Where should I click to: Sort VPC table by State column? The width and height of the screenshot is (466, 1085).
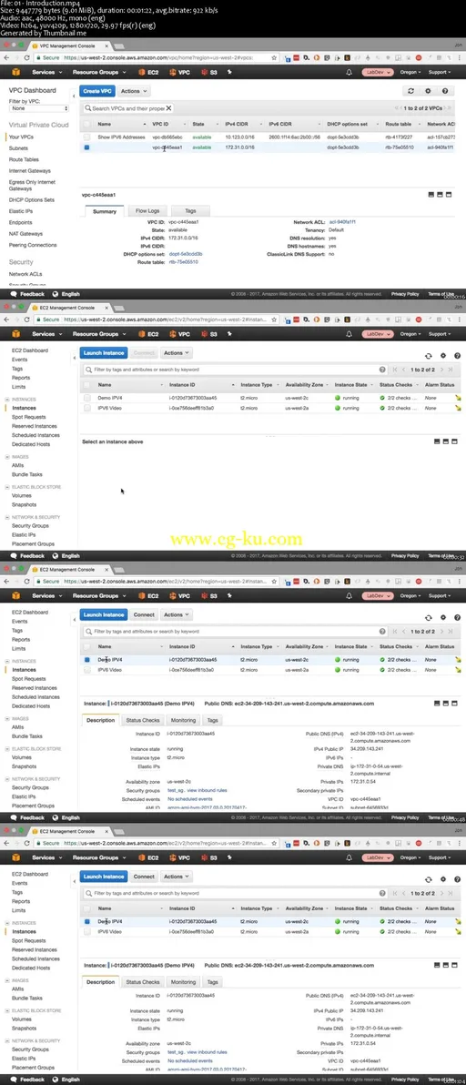[198, 124]
